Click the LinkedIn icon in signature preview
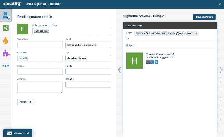 152,62
